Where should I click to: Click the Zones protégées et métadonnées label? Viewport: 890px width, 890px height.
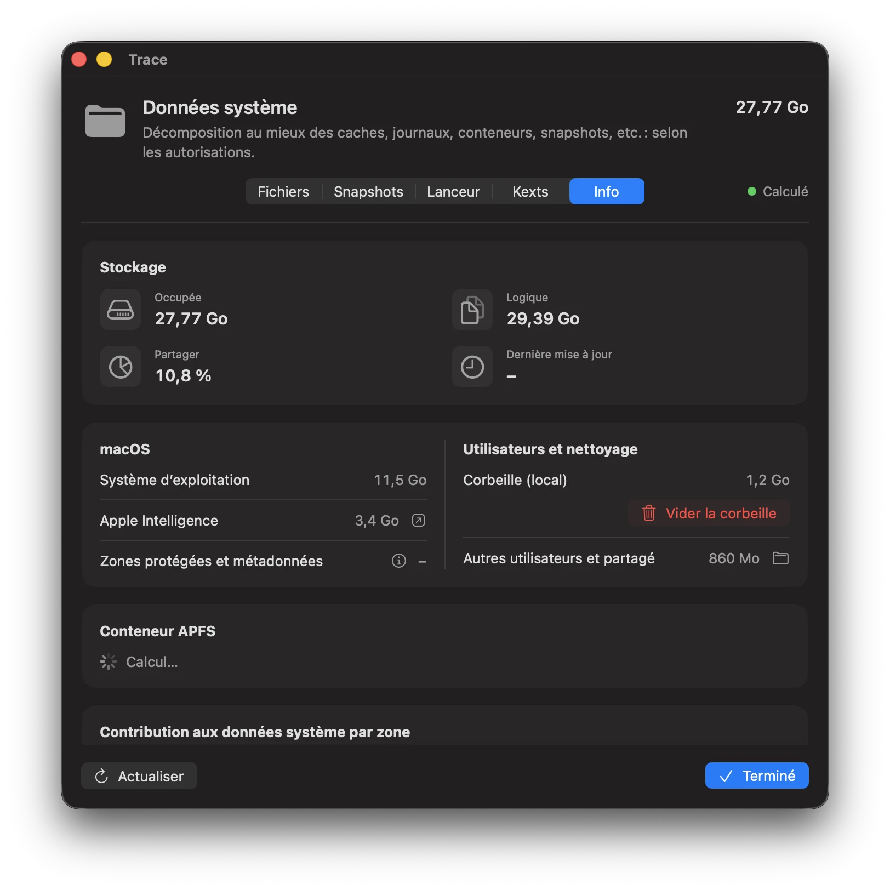click(212, 561)
